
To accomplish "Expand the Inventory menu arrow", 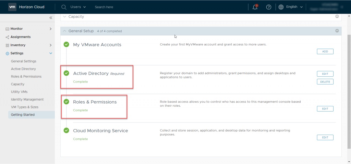I will [51, 45].
